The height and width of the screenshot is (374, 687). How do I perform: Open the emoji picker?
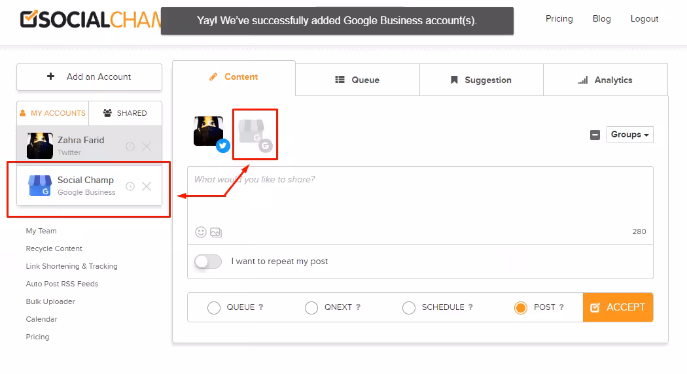(201, 232)
